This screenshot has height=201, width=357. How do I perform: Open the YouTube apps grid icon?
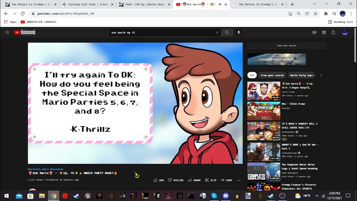[324, 32]
